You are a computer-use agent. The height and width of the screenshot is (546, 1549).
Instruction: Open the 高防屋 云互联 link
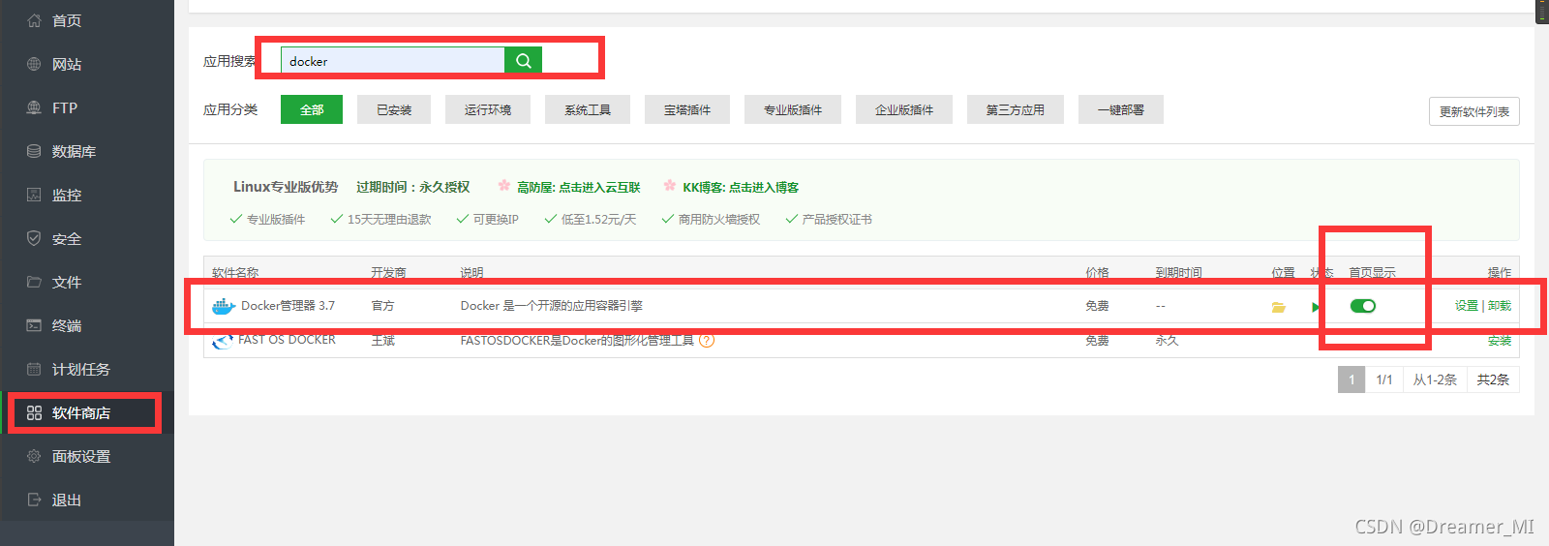578,187
